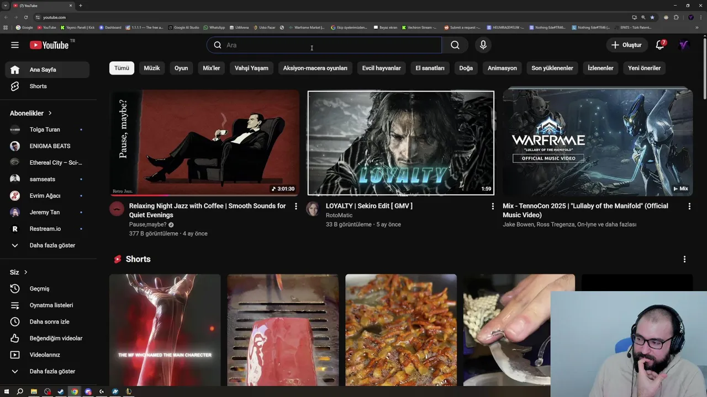The image size is (707, 397).
Task: Click the search magnifier button
Action: [455, 45]
